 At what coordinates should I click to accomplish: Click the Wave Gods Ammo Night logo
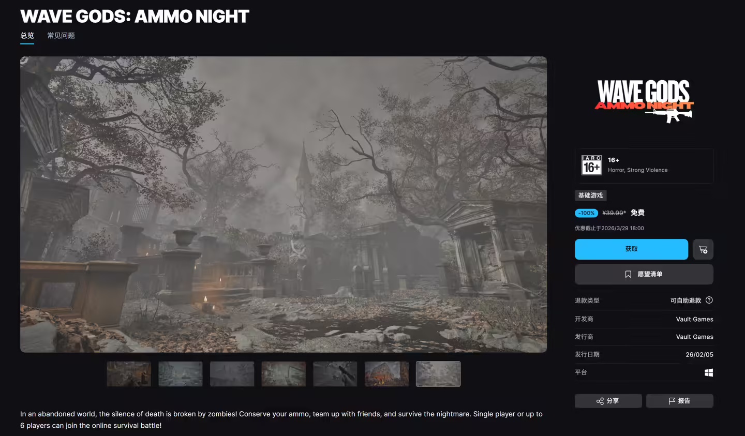[644, 101]
